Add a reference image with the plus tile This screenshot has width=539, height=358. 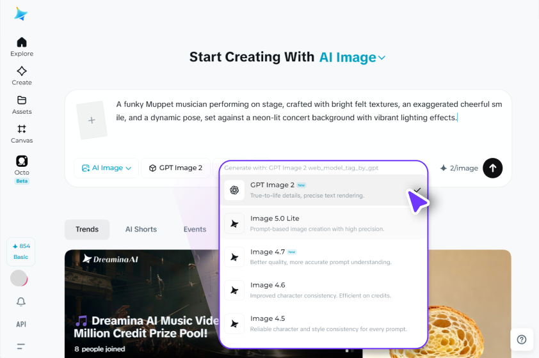[92, 120]
